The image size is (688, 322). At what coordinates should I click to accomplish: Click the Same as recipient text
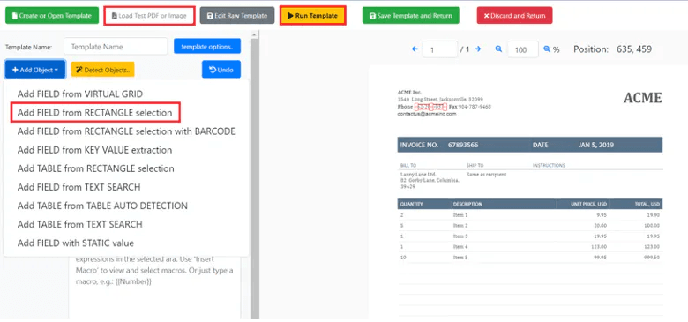(x=487, y=175)
